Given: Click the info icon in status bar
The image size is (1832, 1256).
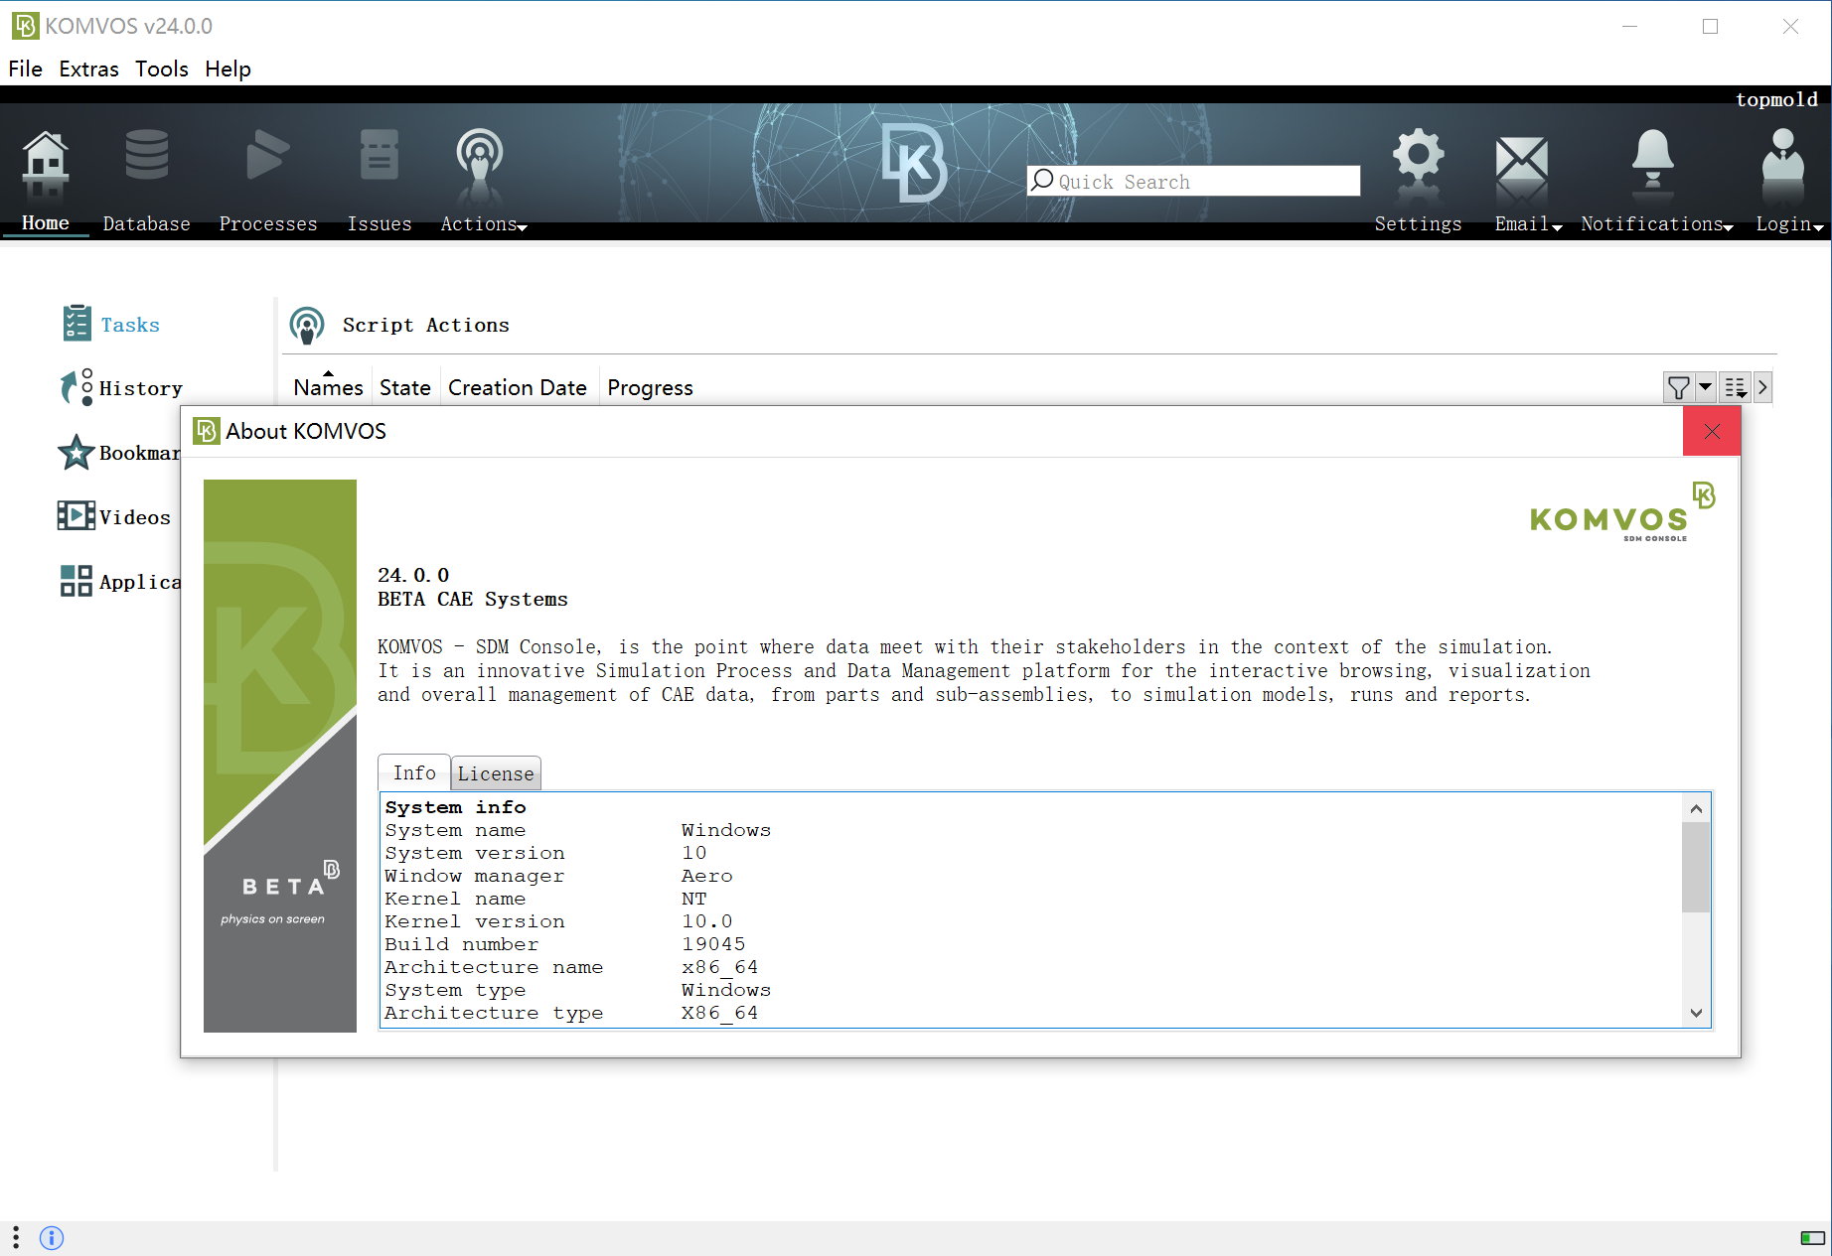Looking at the screenshot, I should (x=52, y=1238).
